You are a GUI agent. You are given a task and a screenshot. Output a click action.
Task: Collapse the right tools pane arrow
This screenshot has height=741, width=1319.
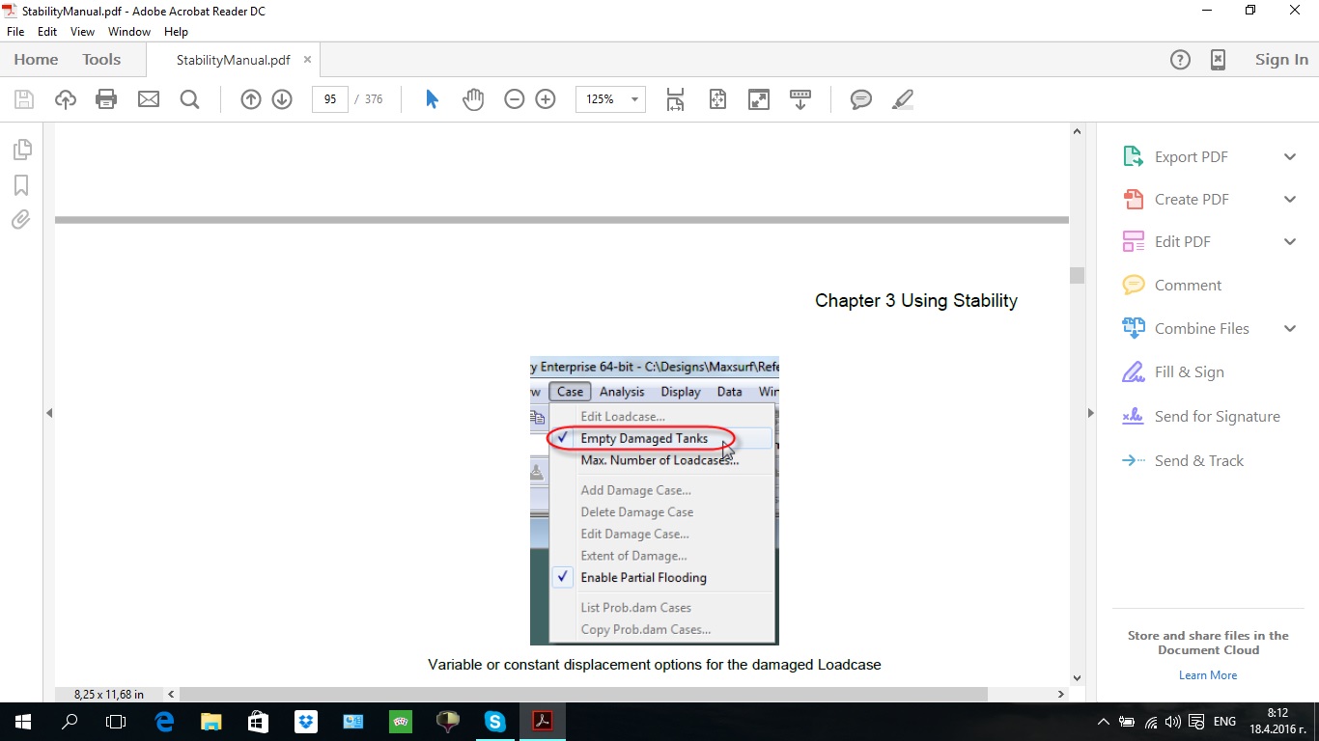pos(1090,413)
